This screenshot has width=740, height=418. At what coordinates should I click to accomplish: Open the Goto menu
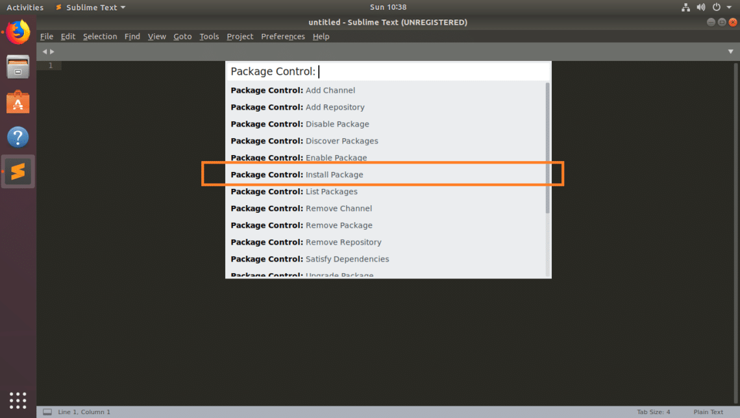182,36
